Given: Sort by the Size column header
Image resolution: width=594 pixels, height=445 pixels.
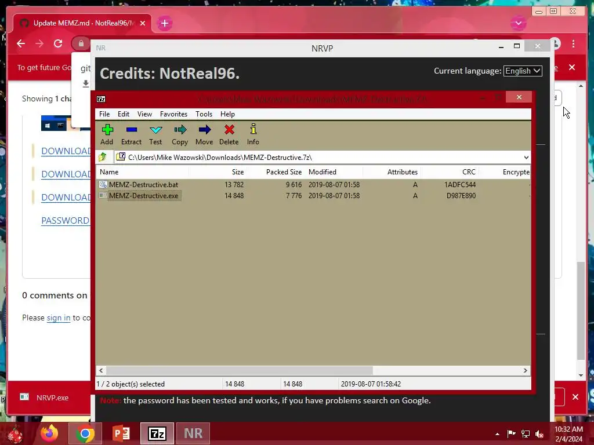Looking at the screenshot, I should [x=218, y=172].
